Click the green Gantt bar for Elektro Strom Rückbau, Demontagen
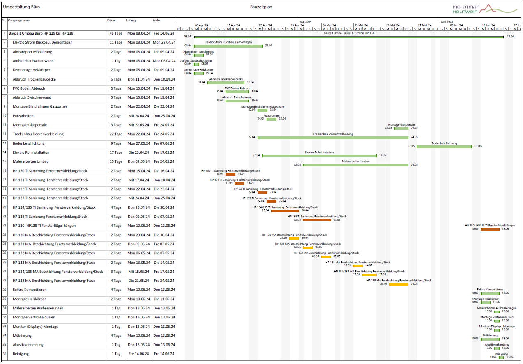Viewport: 523px width, 364px height. tap(228, 46)
